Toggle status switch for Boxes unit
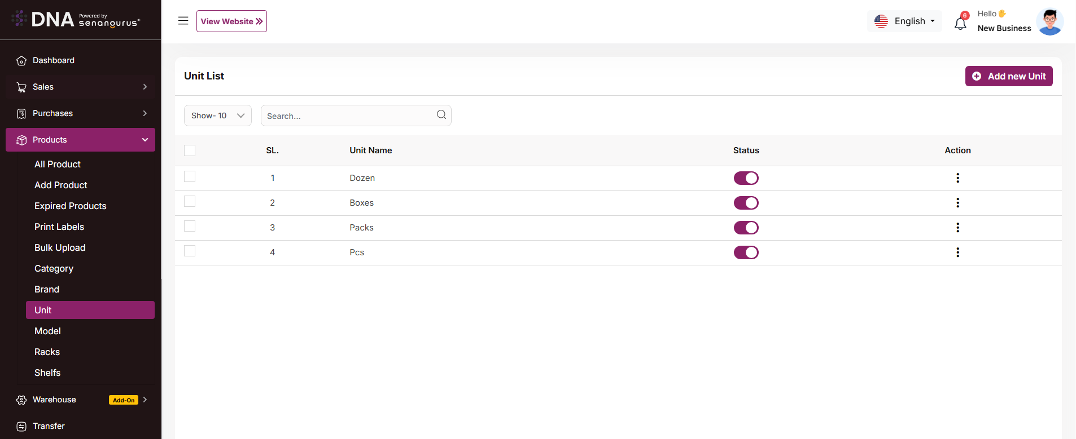The height and width of the screenshot is (439, 1076). point(746,203)
